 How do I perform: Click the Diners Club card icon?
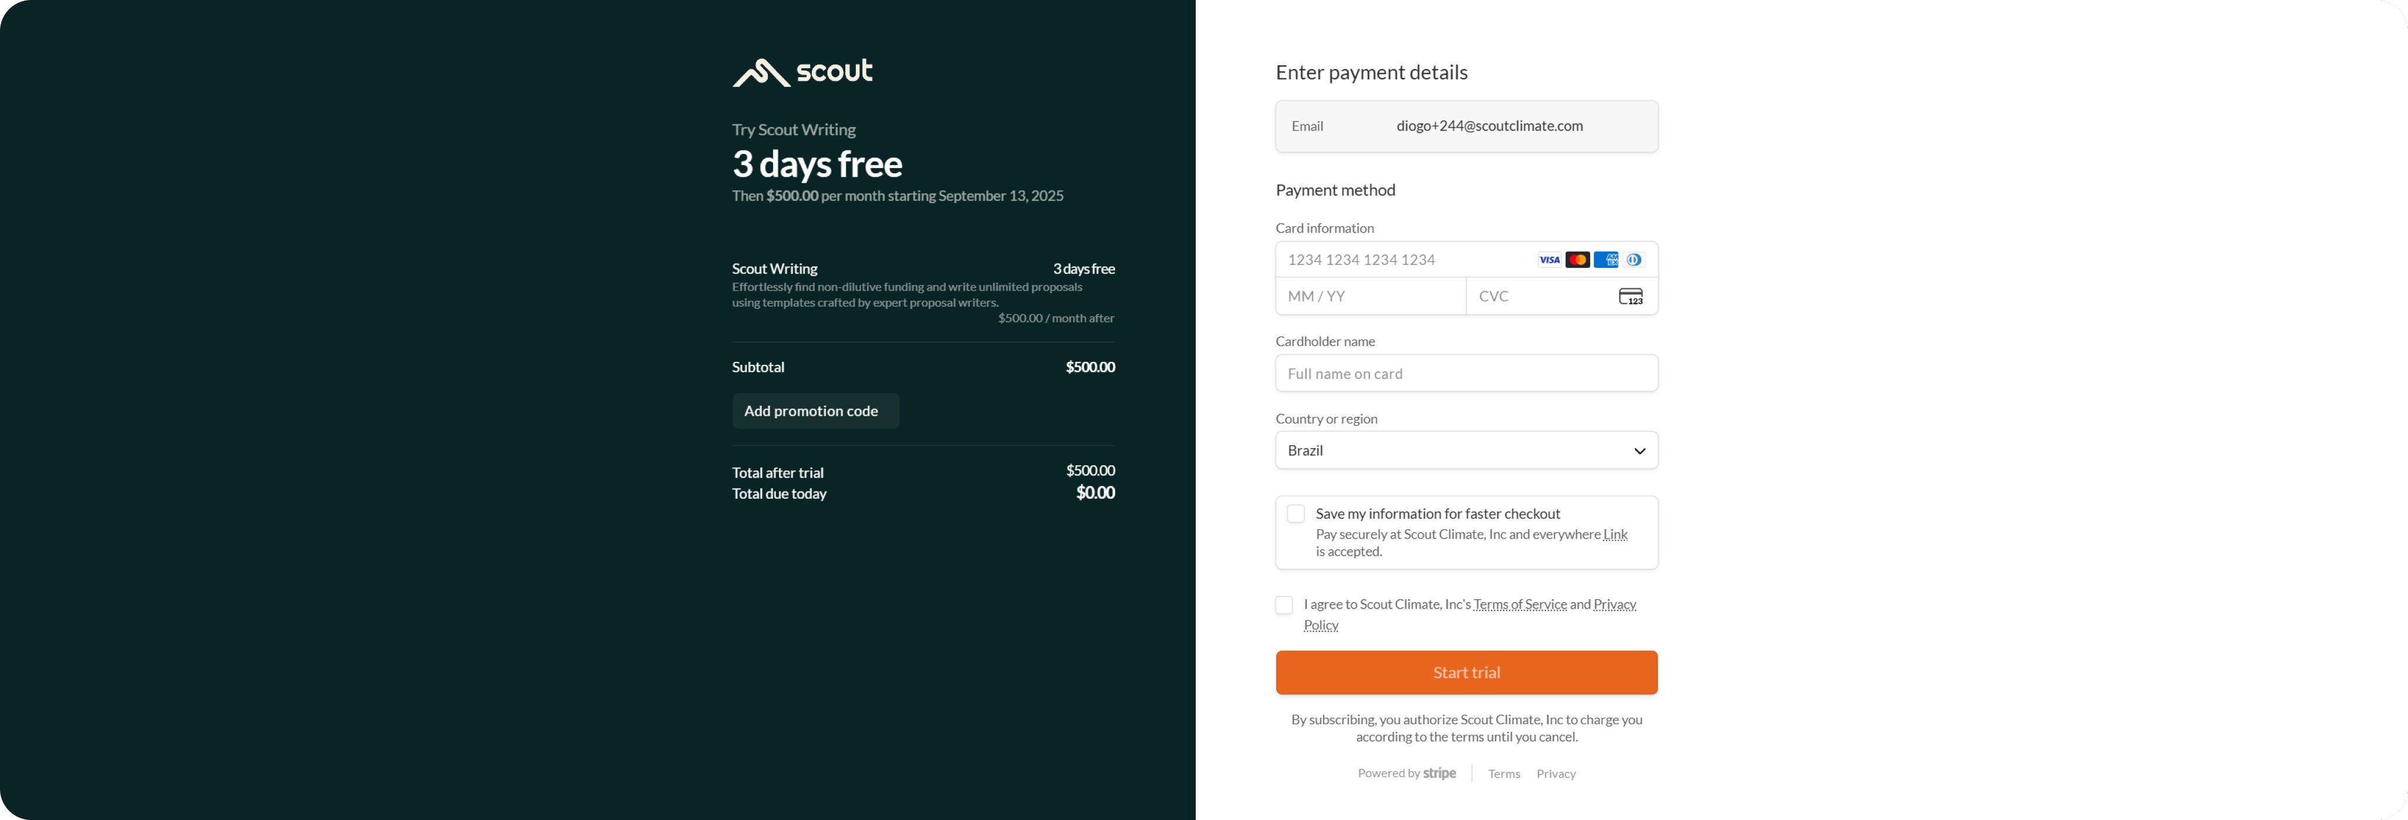pos(1634,260)
